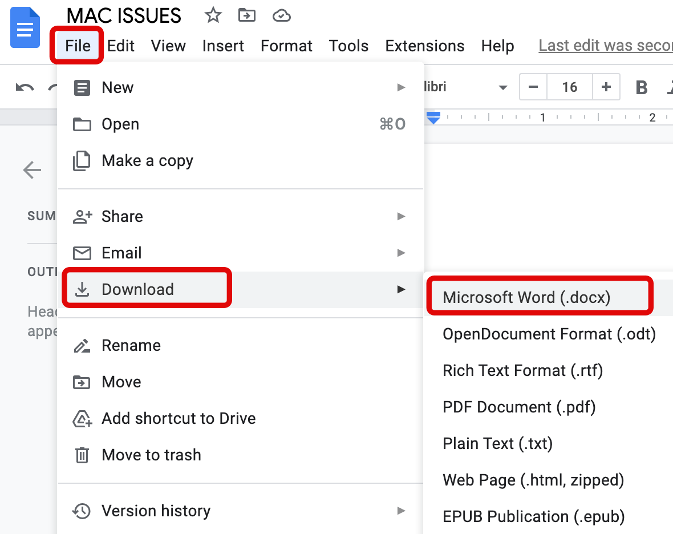Click the blue indent marker on ruler
The height and width of the screenshot is (534, 673).
(x=433, y=118)
